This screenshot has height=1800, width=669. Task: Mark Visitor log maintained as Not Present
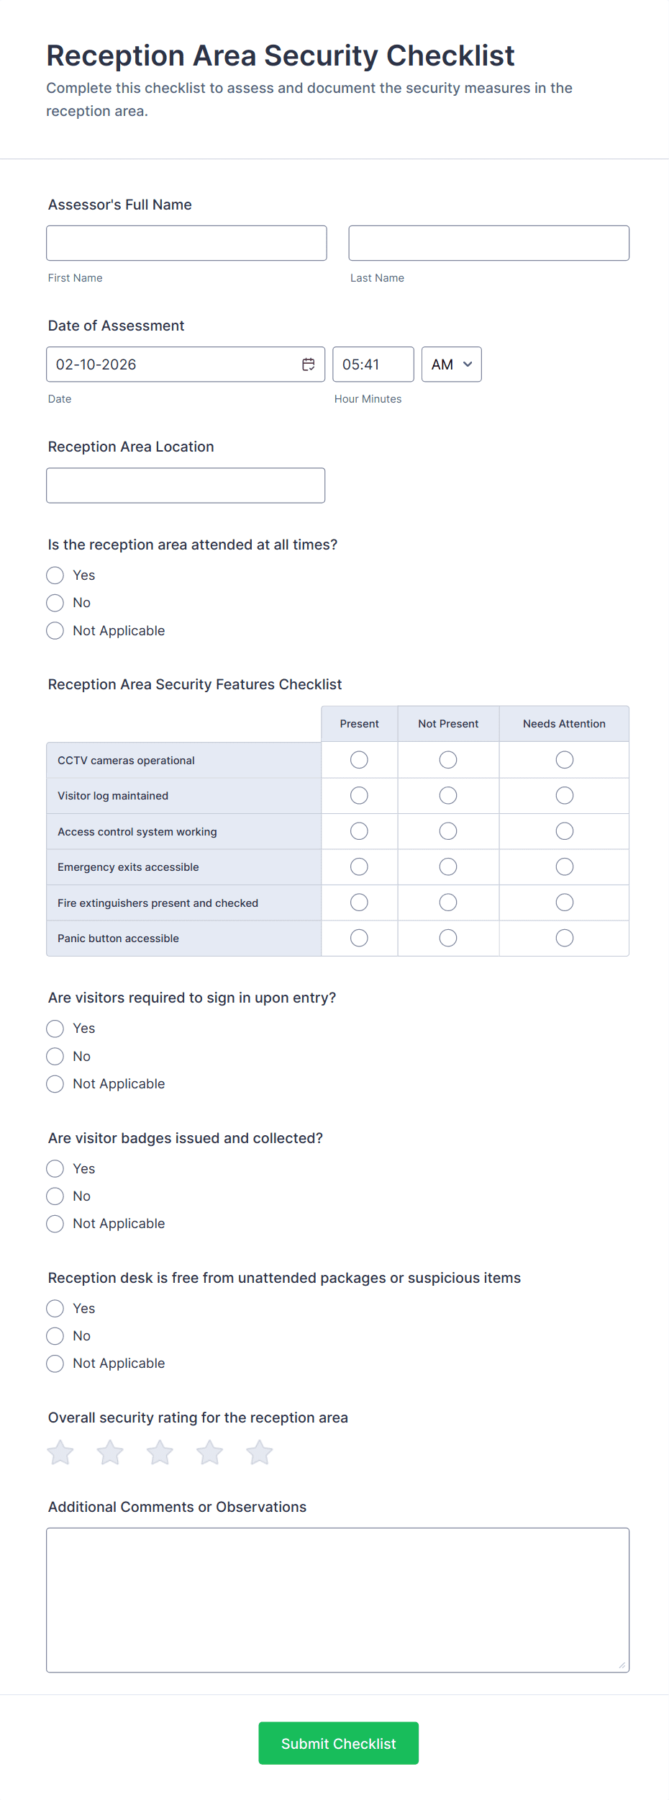[448, 795]
